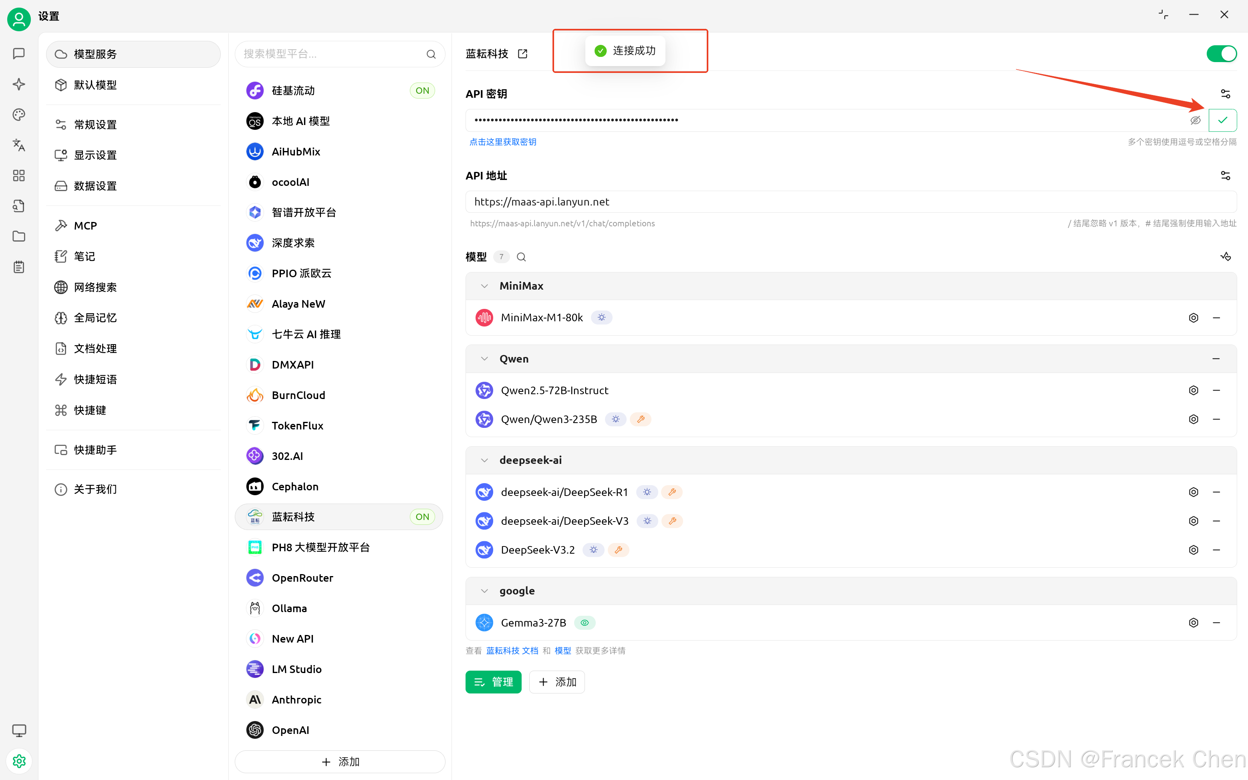Open the palette painting sidebar icon
Image resolution: width=1248 pixels, height=780 pixels.
tap(19, 115)
